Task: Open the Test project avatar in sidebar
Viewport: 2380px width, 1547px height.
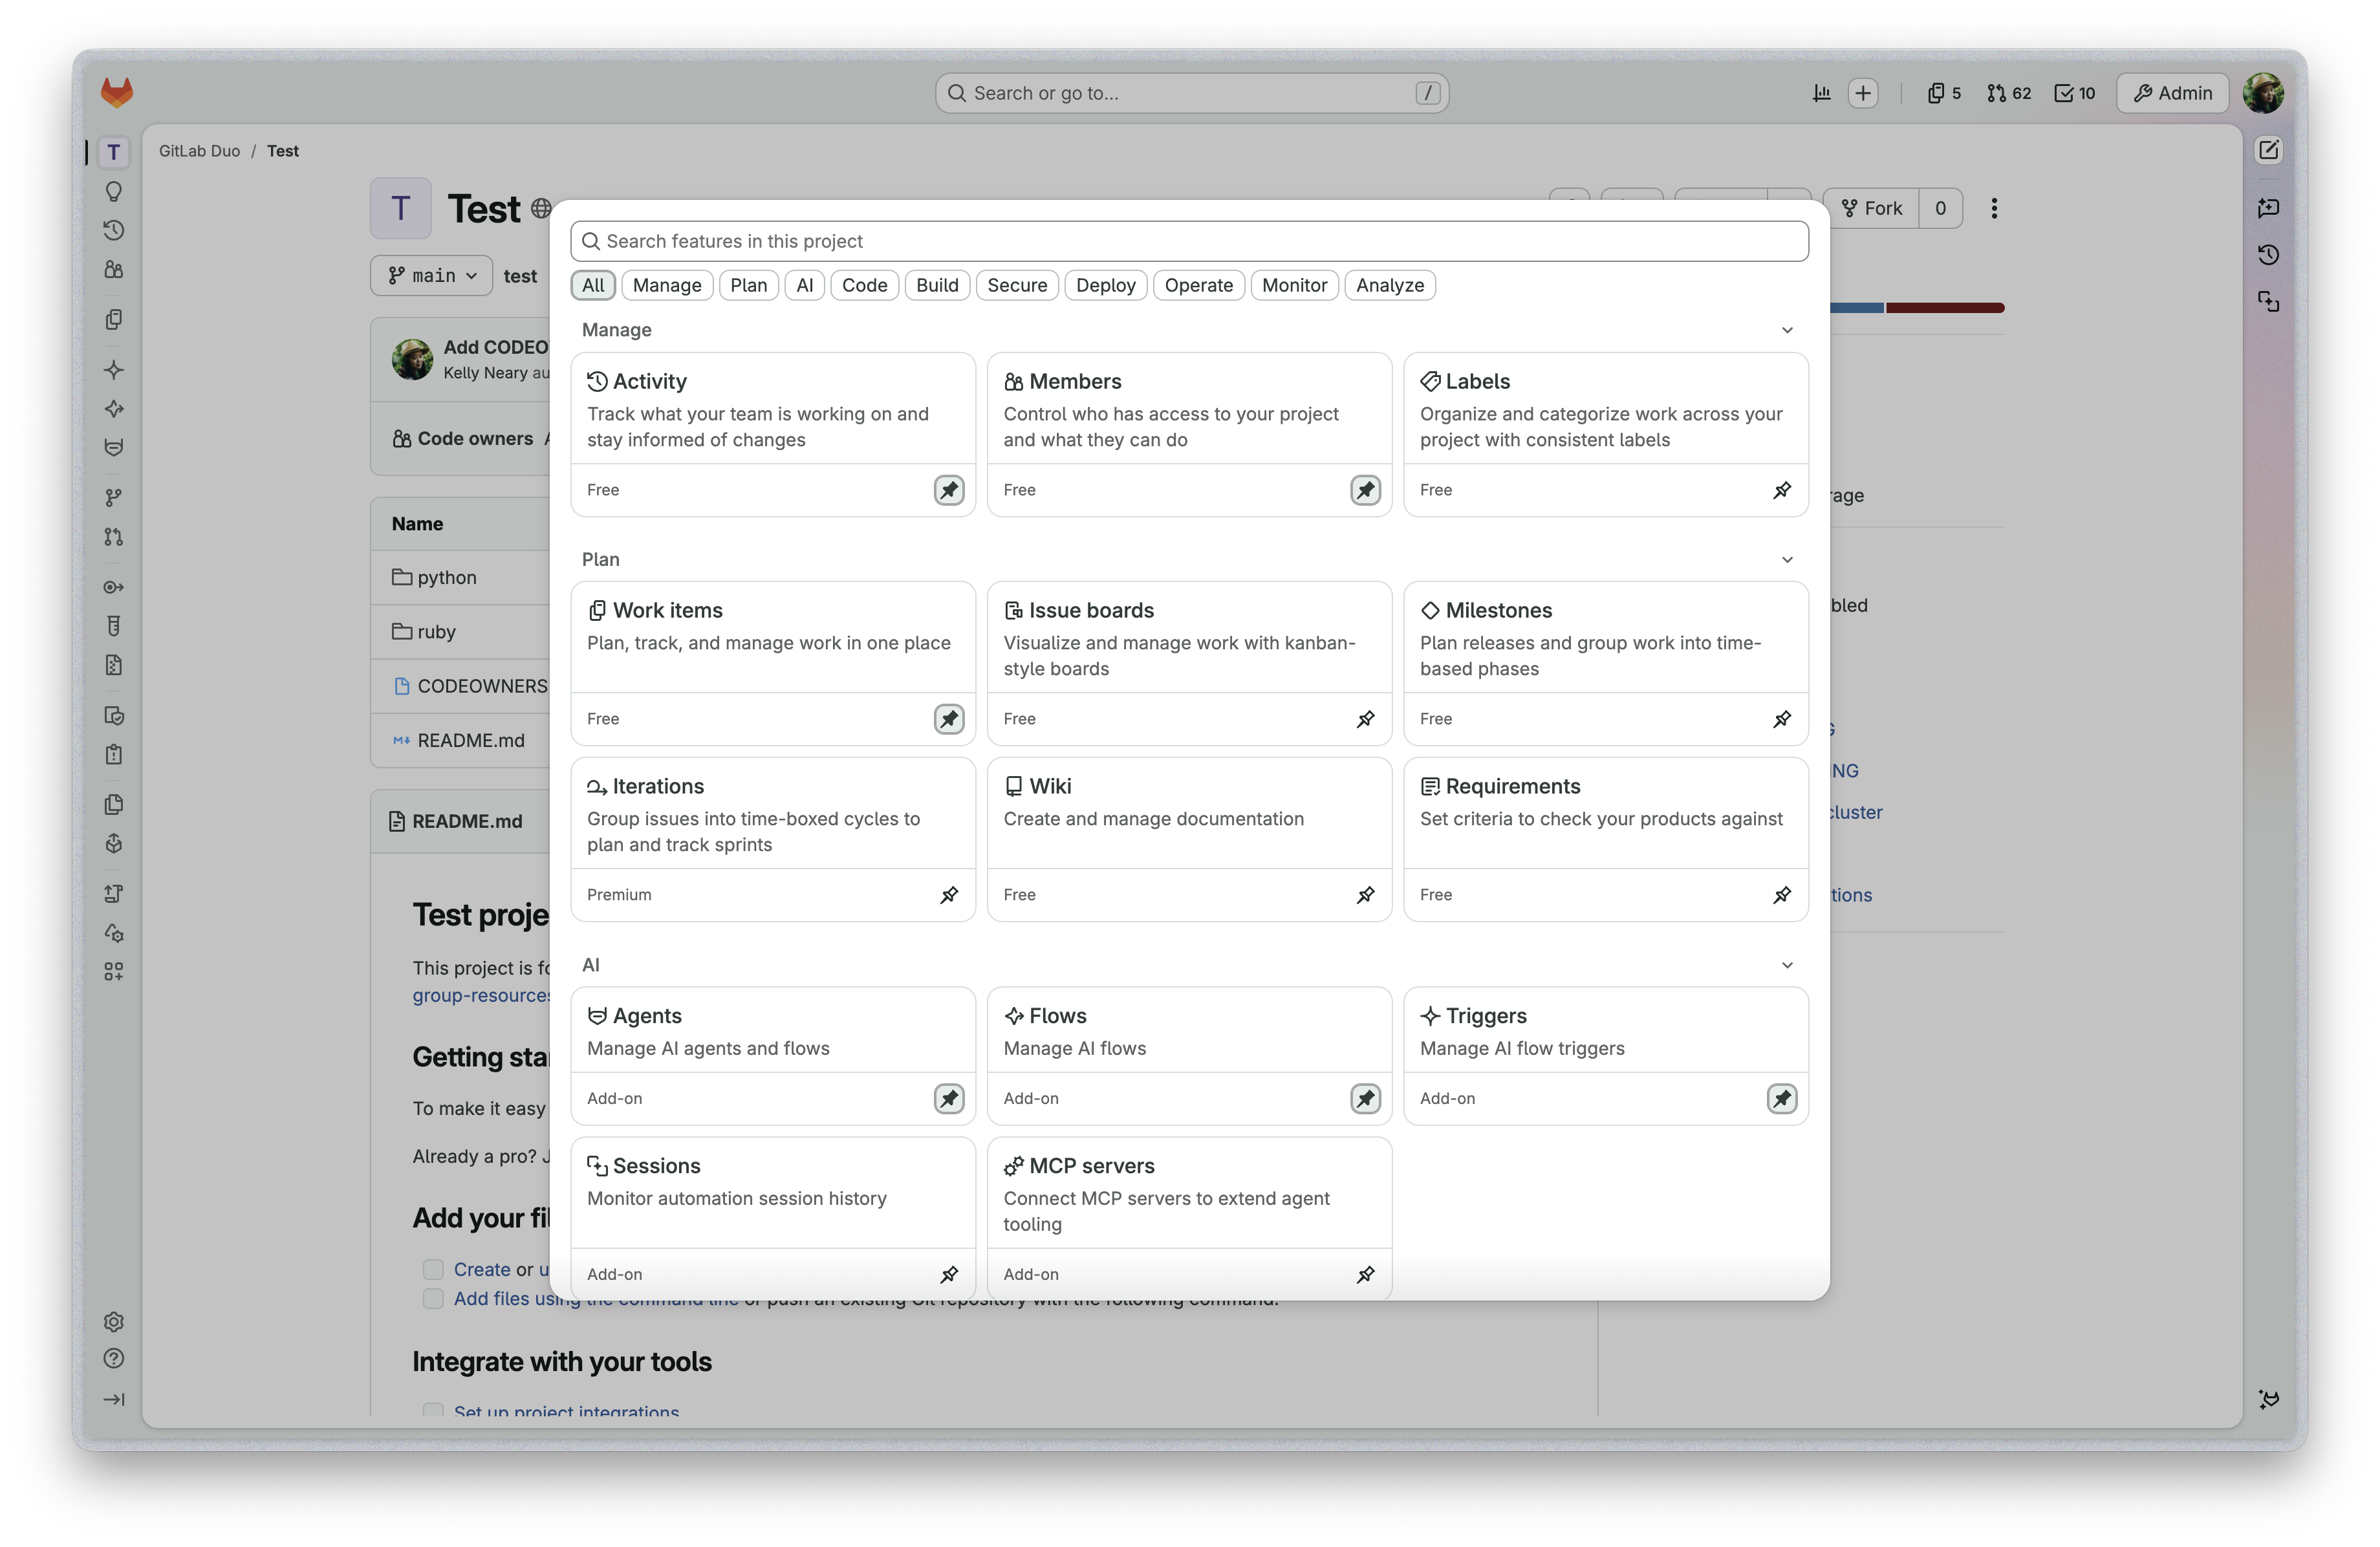Action: [114, 152]
